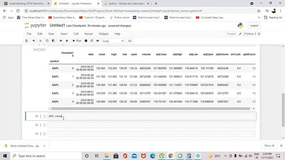Image resolution: width=285 pixels, height=160 pixels.
Task: Rename notebook by clicking Untitled1 title
Action: [57, 25]
